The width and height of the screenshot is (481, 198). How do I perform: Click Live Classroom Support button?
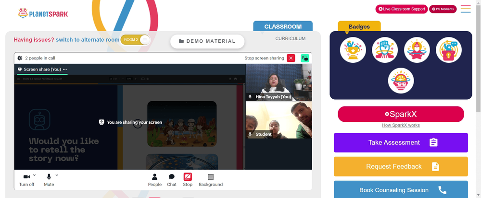402,9
